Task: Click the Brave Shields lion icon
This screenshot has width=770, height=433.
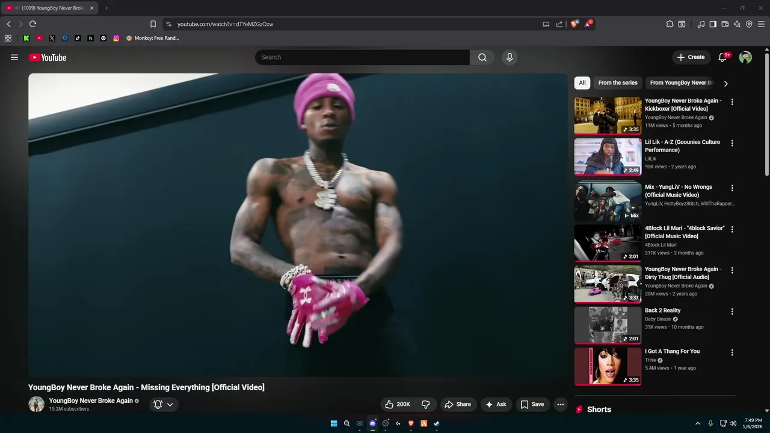Action: click(574, 24)
